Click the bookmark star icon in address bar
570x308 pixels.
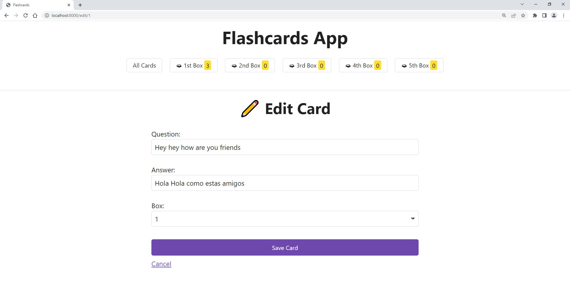523,15
